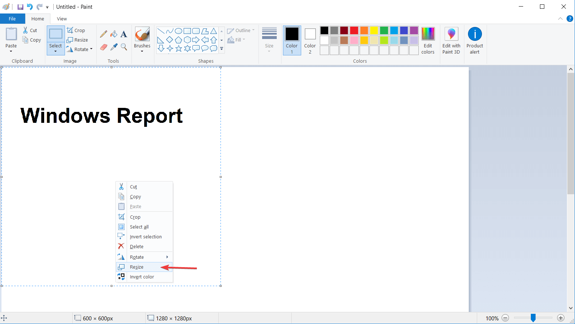Open the File menu
This screenshot has width=575, height=324.
point(12,19)
